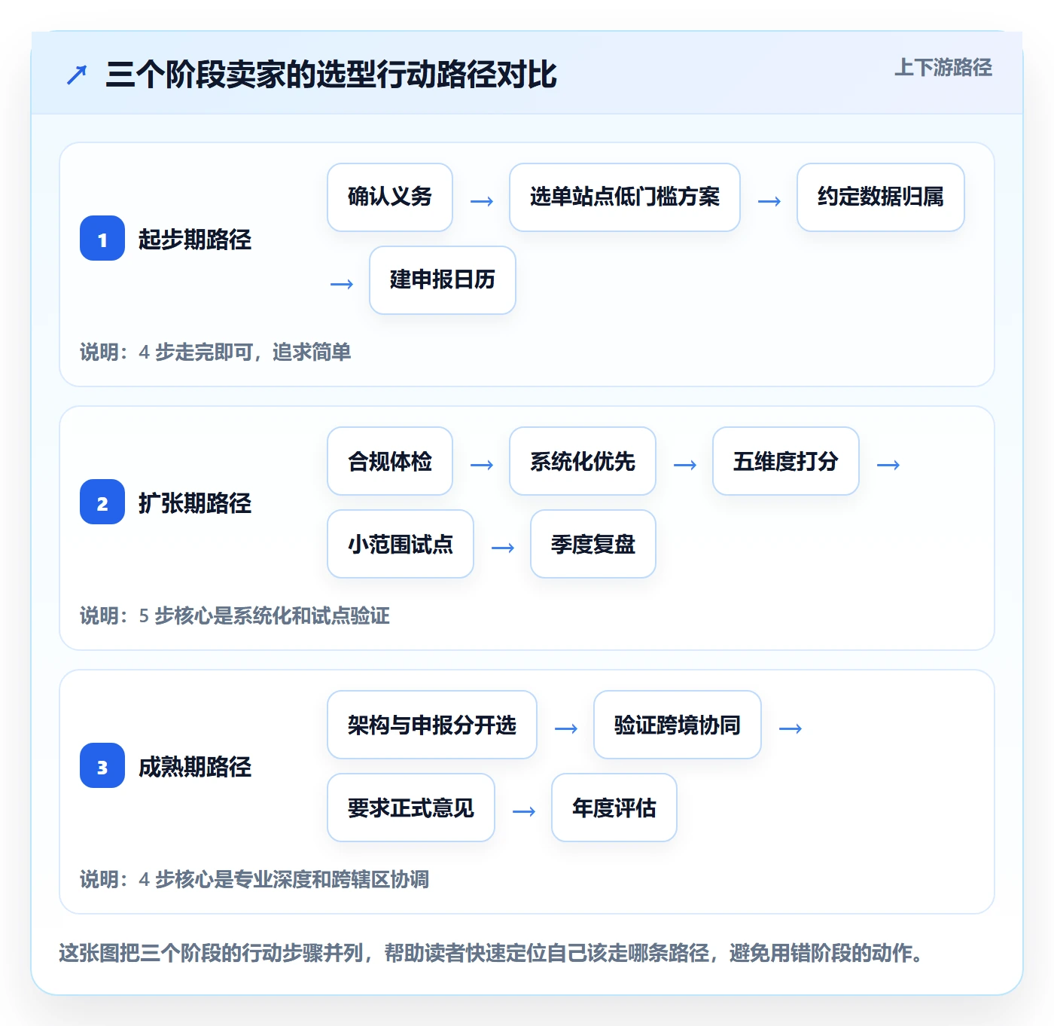Click the 约定数据归属 step box

(x=881, y=197)
